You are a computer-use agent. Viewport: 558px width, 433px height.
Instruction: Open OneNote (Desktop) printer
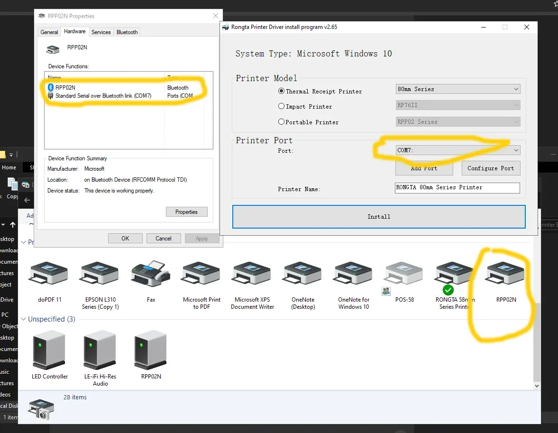click(302, 274)
